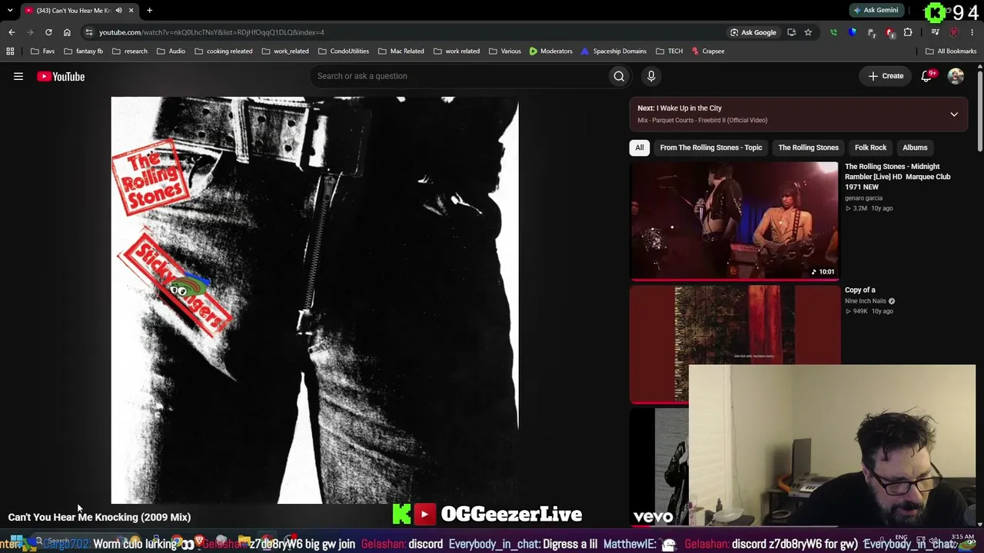Screen dimensions: 984x553
Task: Click the browser address bar URL
Action: tap(211, 32)
